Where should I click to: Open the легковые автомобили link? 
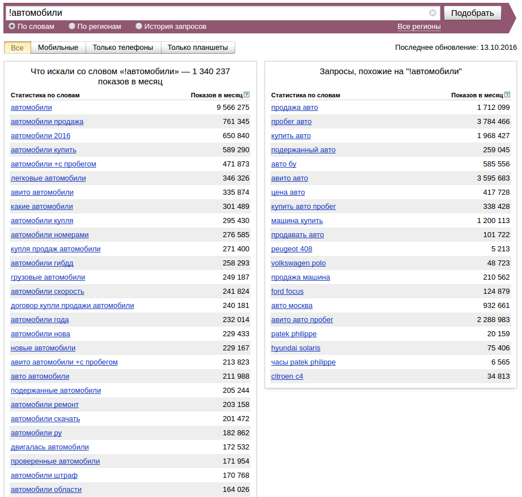[48, 178]
